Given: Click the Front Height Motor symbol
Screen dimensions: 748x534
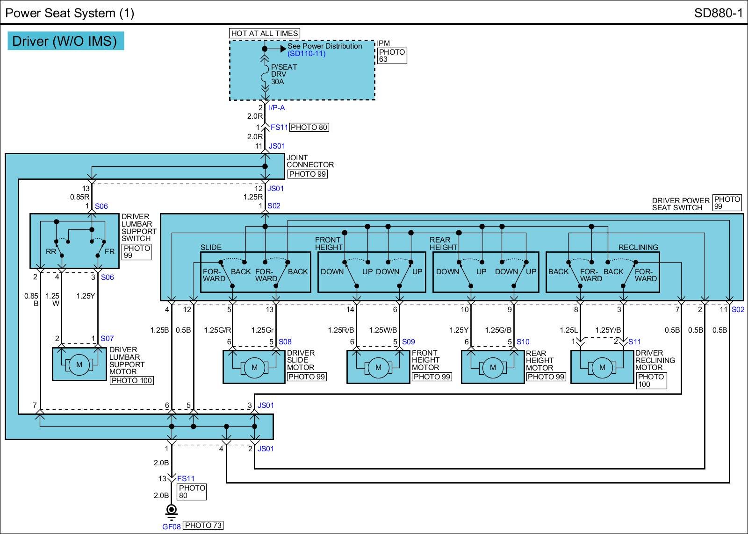Looking at the screenshot, I should (378, 367).
